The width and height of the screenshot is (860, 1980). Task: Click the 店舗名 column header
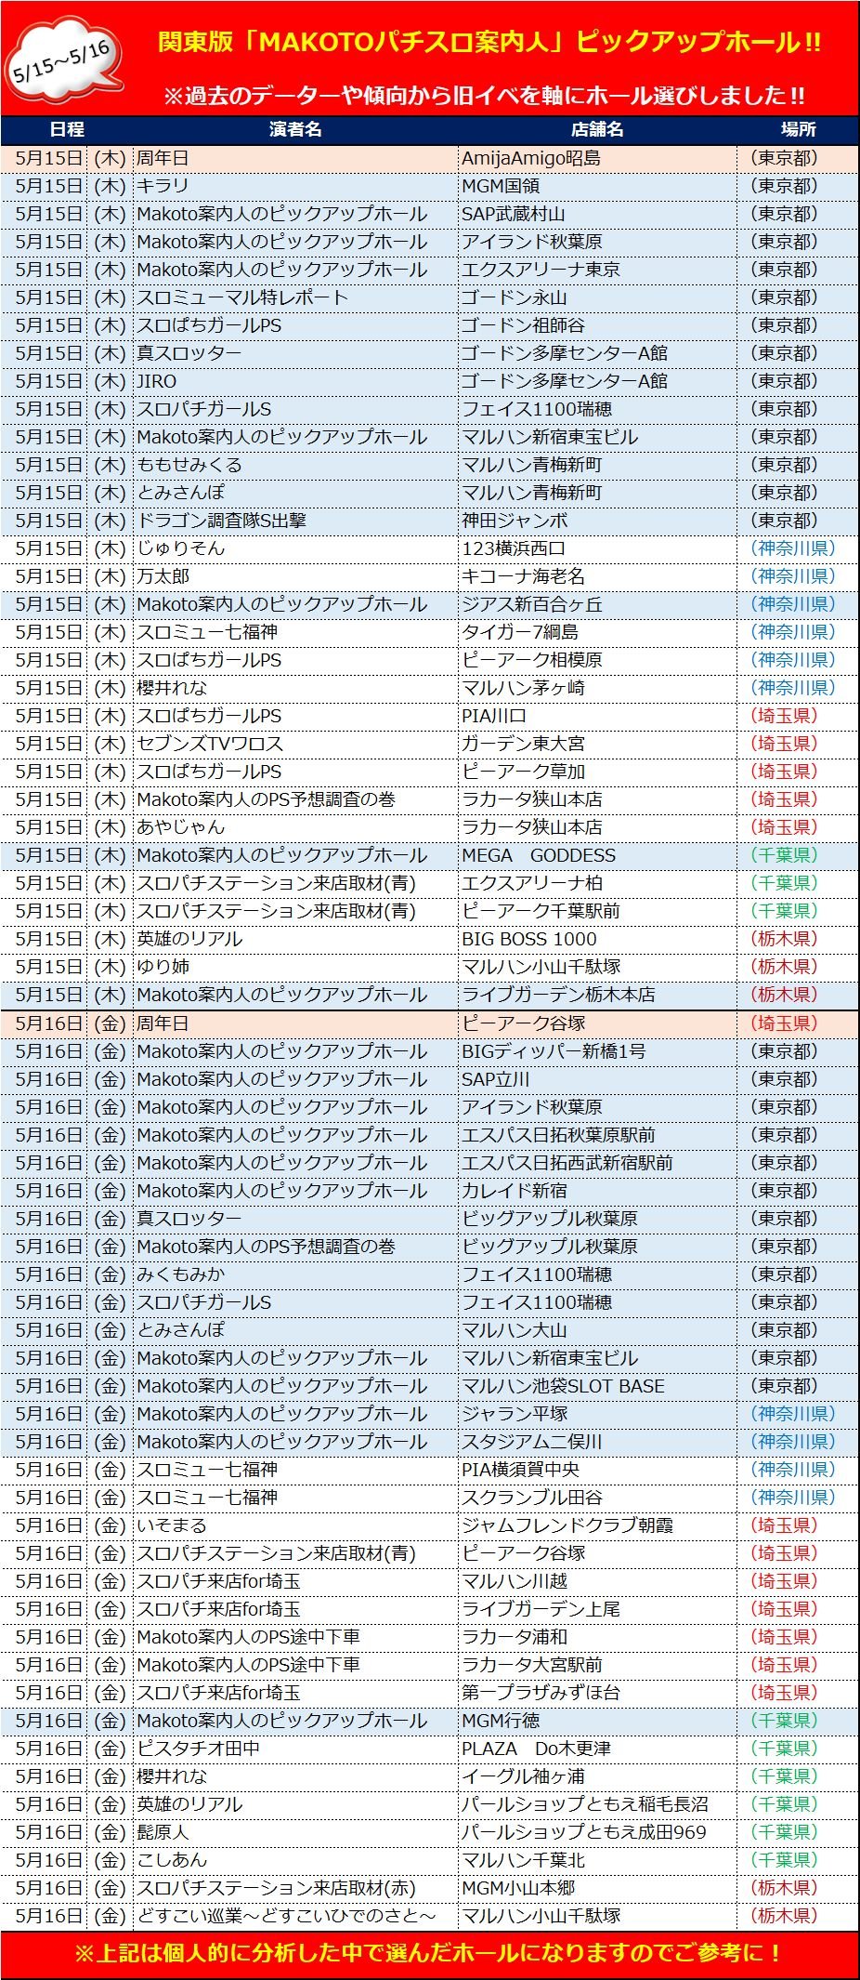pos(597,130)
